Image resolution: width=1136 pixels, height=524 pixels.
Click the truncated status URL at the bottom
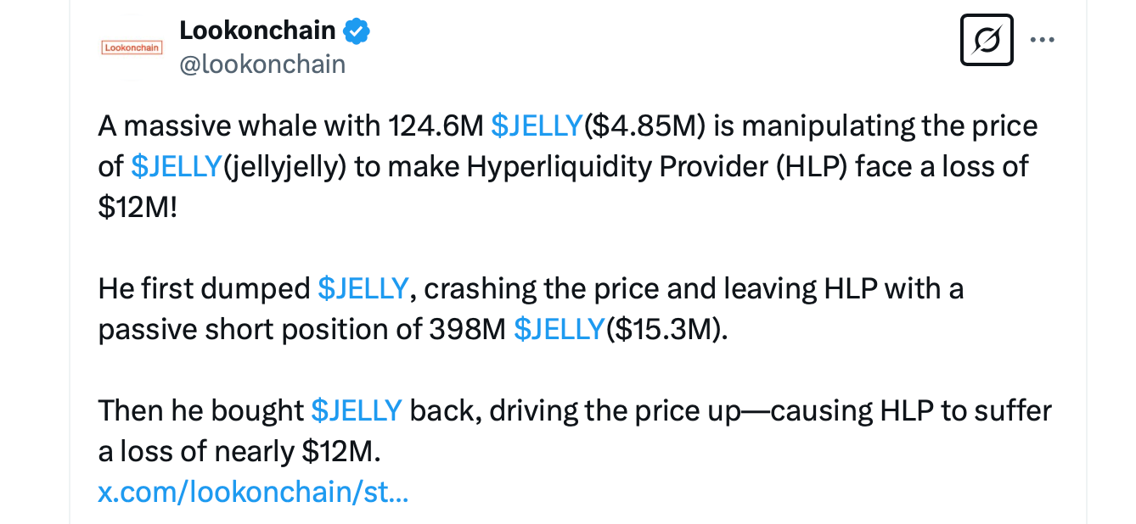pos(253,491)
